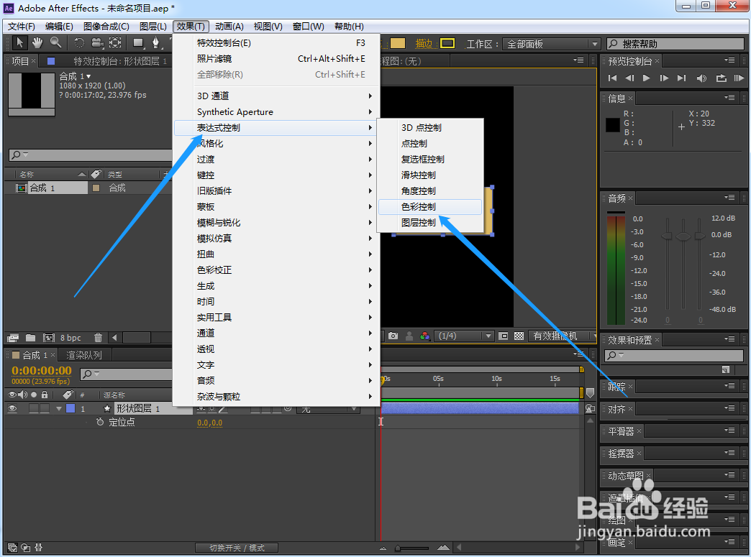Open the 8 bpc color depth setting
Screen dimensions: 751x557
pos(70,338)
